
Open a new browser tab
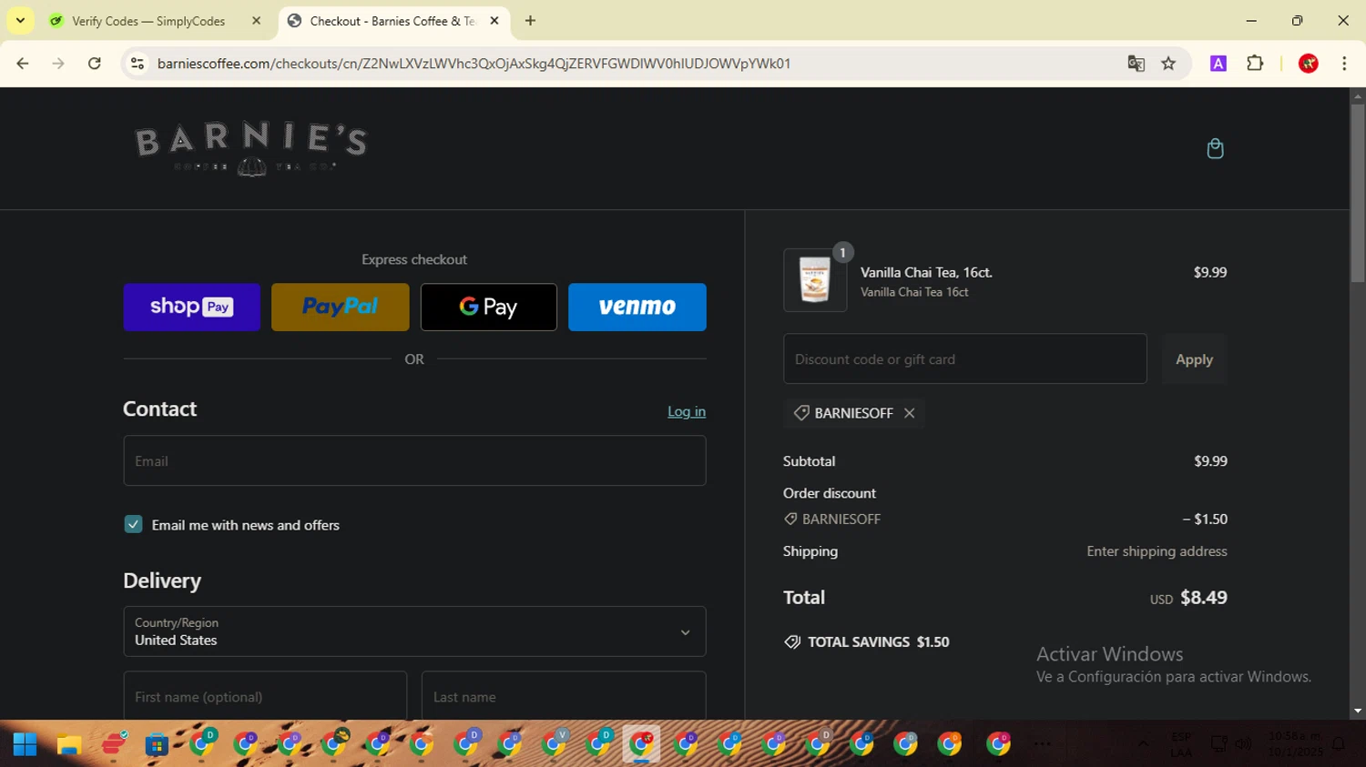[x=530, y=21]
